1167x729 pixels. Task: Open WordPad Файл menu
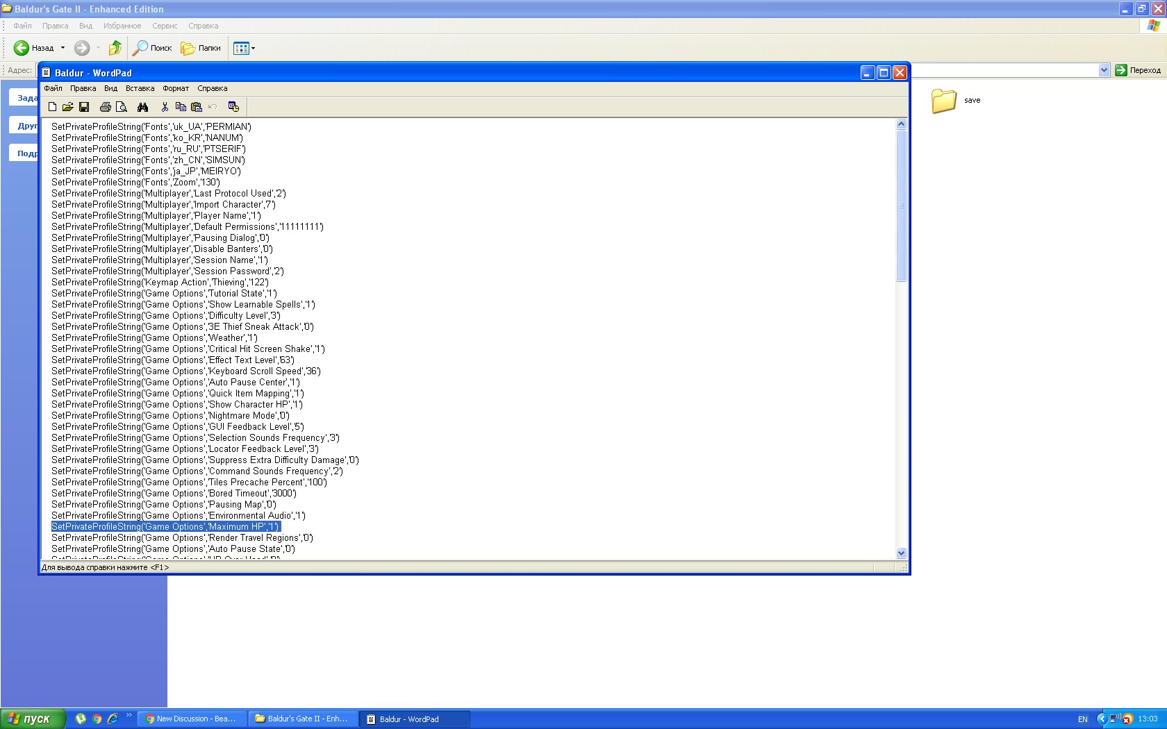pyautogui.click(x=53, y=88)
